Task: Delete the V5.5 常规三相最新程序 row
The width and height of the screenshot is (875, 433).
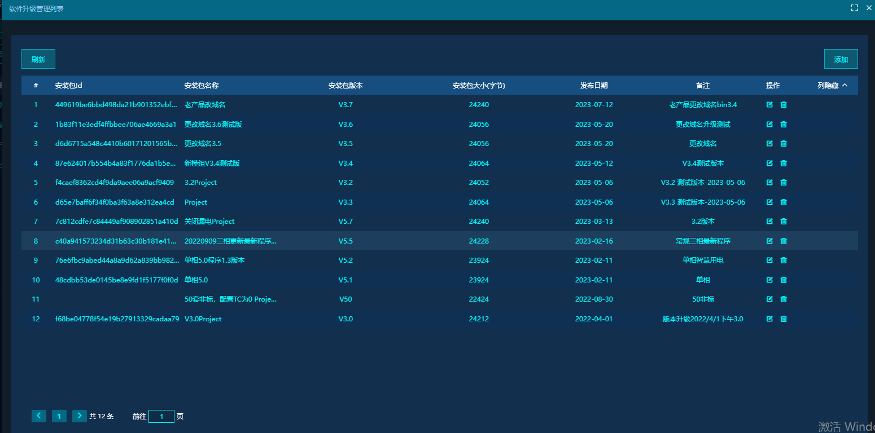Action: tap(784, 241)
